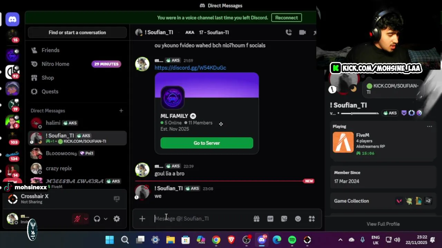Open halimi direct message

[x=77, y=123]
